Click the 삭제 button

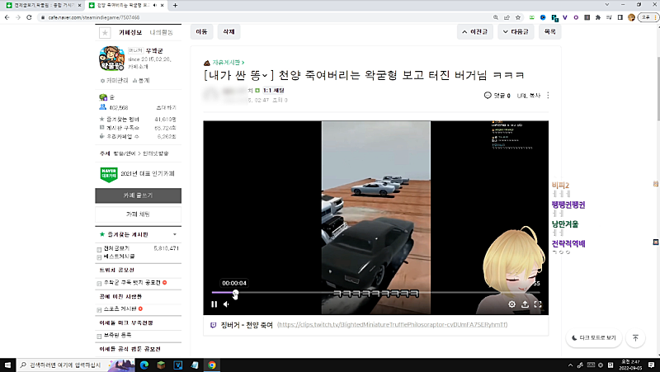[x=229, y=31]
